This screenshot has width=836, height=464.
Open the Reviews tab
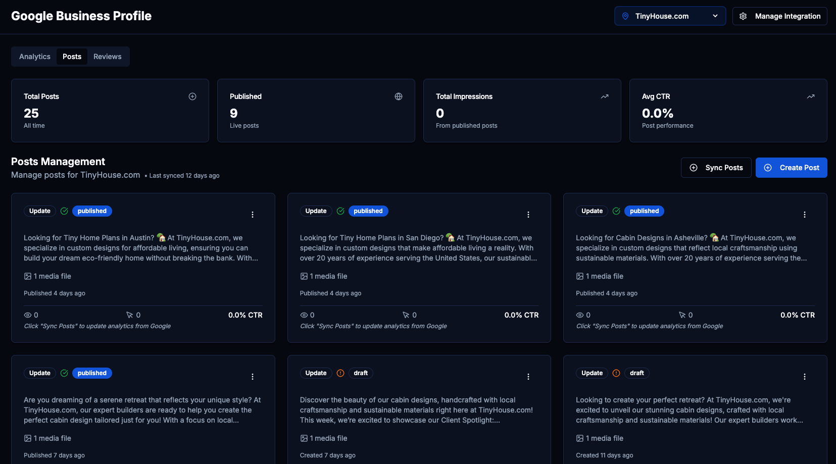[x=108, y=57]
